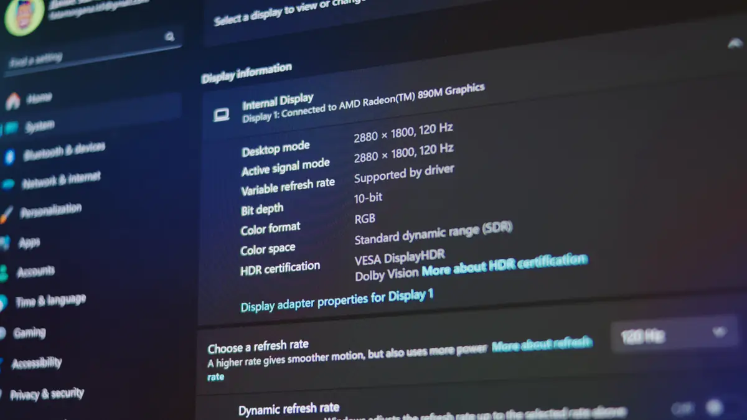Click the 10-bit bit depth value
Viewport: 747px width, 420px height.
(368, 199)
